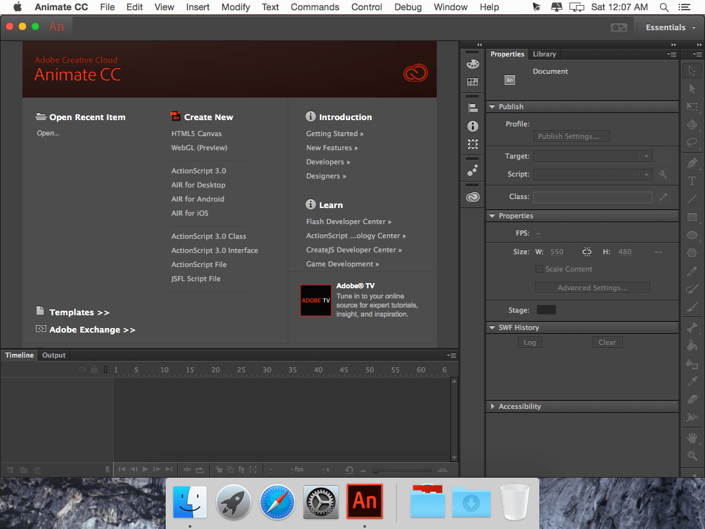Select the Hand tool

[x=692, y=437]
